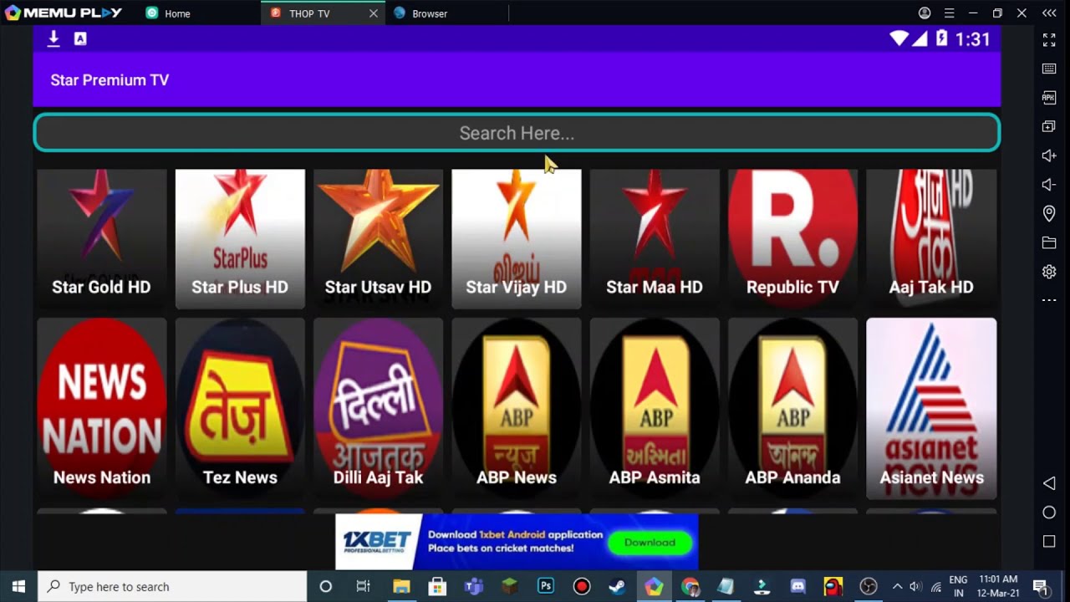Screen dimensions: 1070x602
Task: Collapse the sidebar with triple chevron
Action: coord(1049,13)
